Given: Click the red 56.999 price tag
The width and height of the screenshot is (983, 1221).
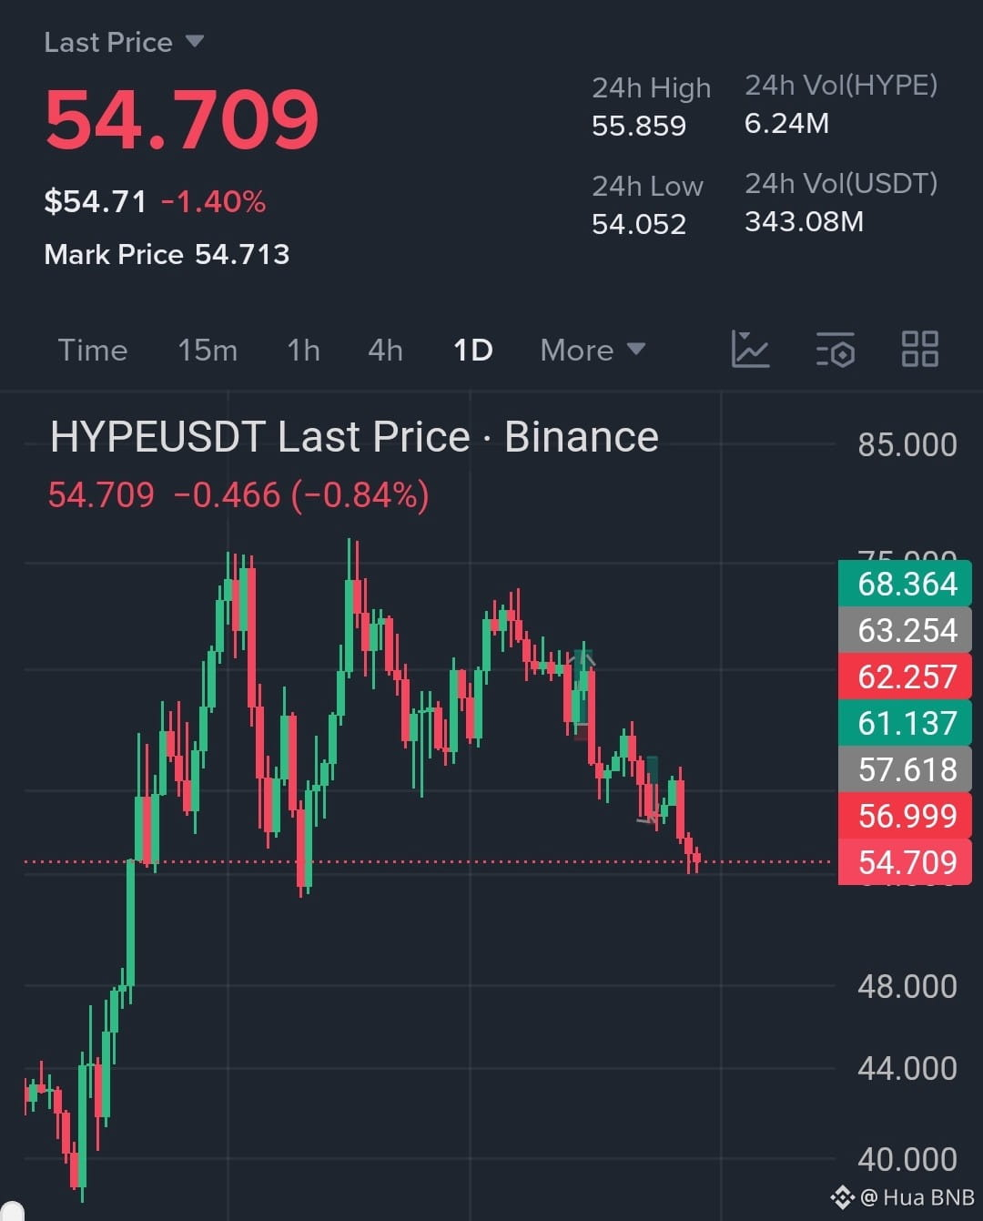Looking at the screenshot, I should pos(905,816).
